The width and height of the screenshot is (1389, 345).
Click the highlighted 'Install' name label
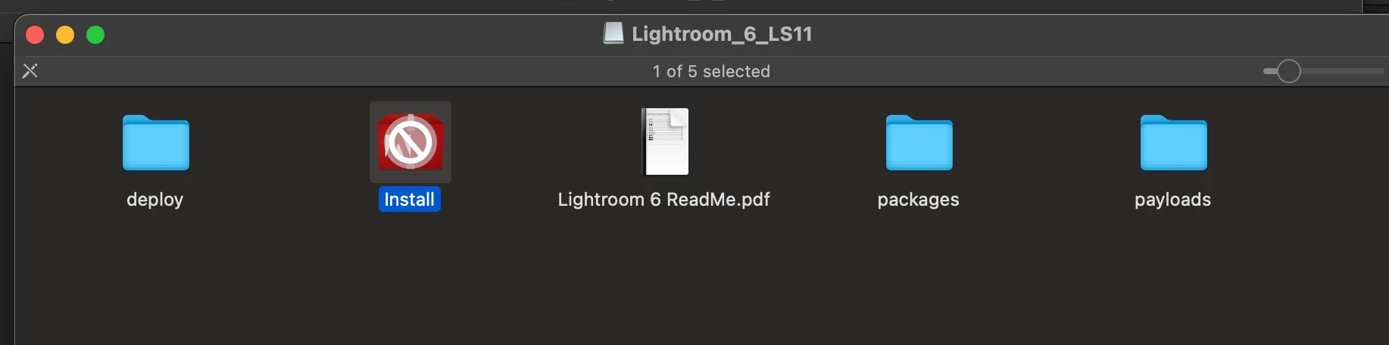(410, 200)
